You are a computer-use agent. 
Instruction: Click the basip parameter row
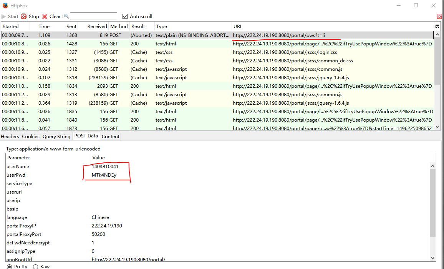click(218, 209)
